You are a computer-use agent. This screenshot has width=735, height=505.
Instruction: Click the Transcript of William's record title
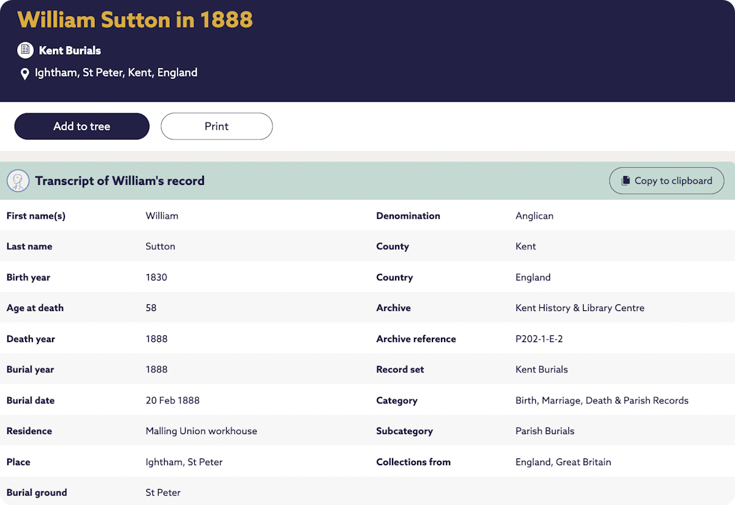[x=119, y=181]
